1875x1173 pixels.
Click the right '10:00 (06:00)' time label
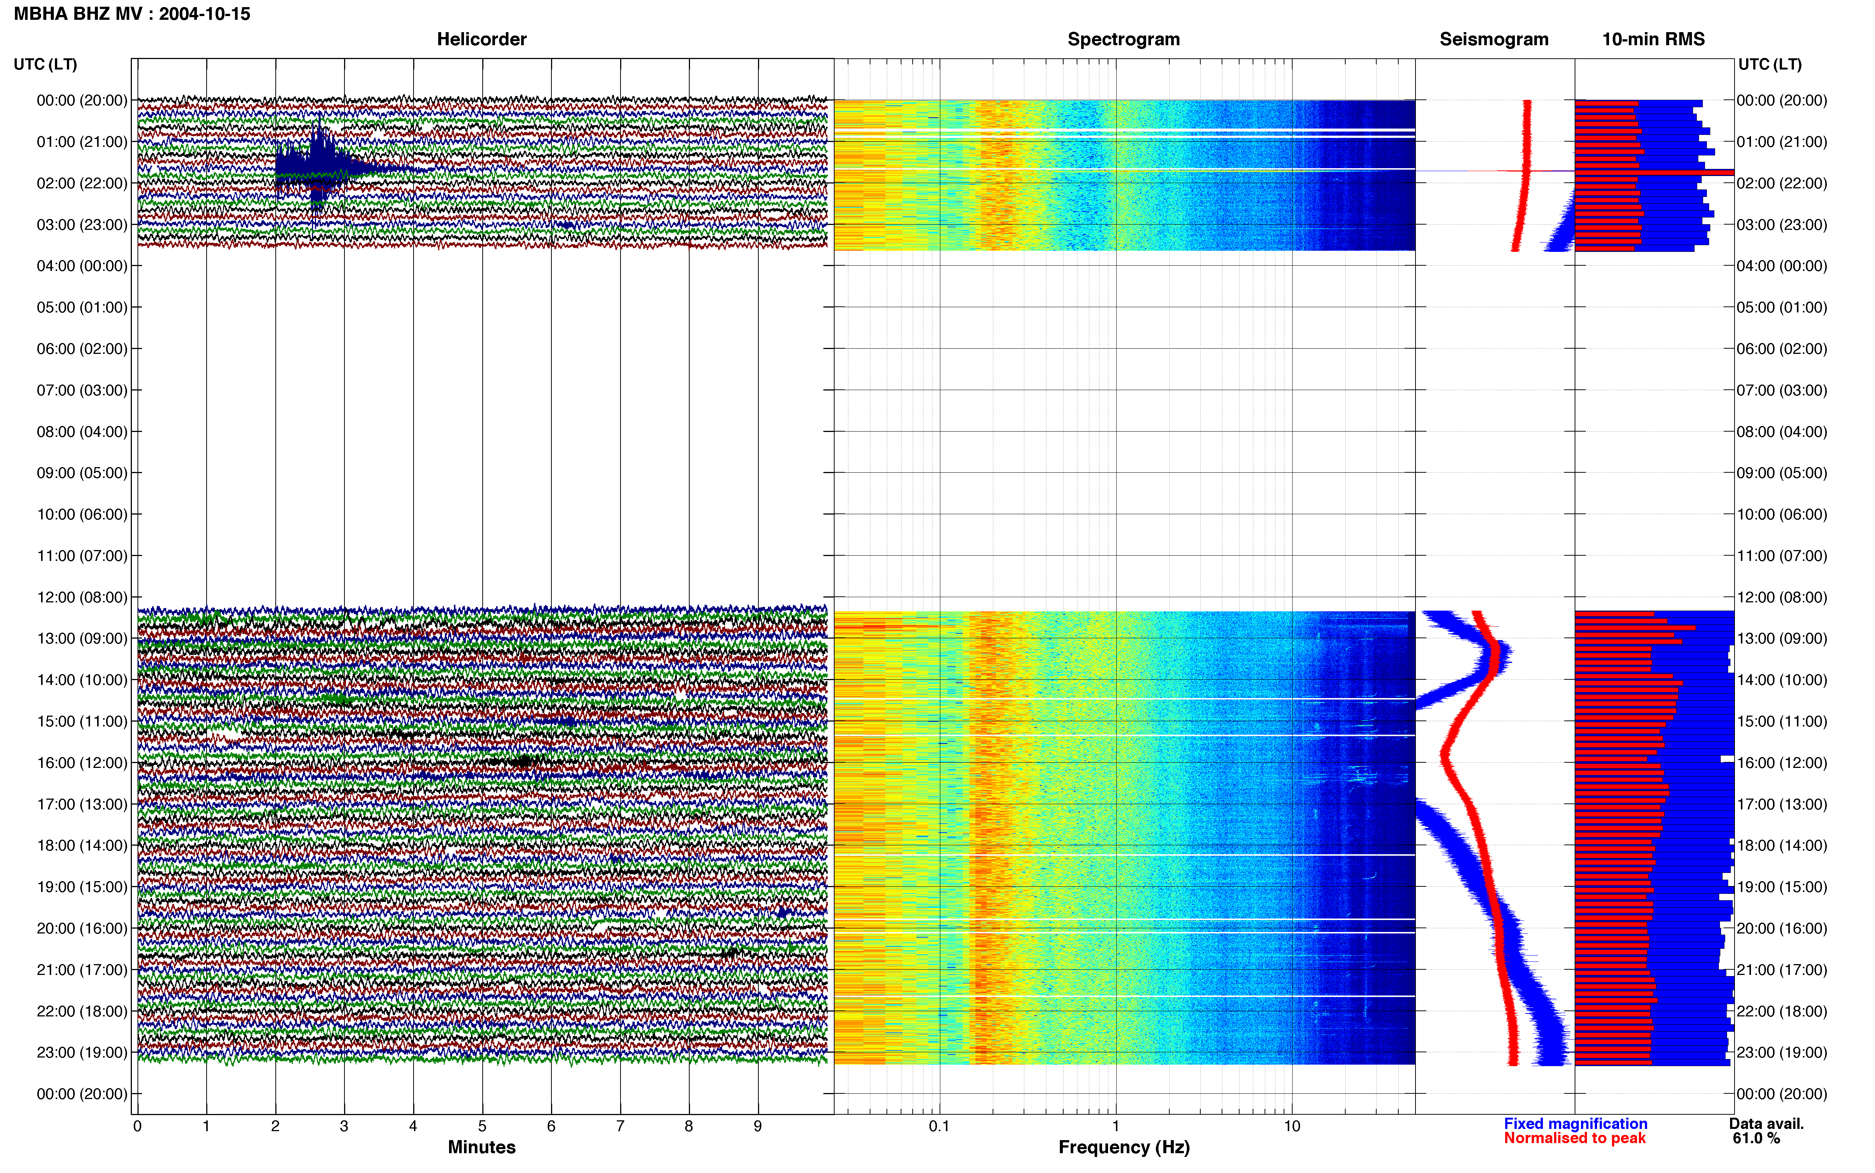coord(1782,513)
